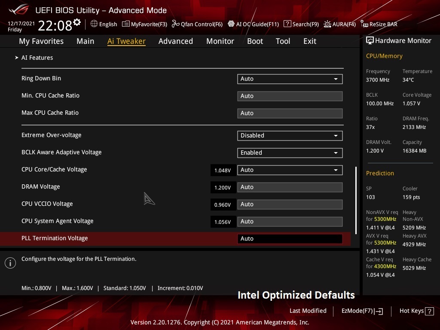Switch to the Advanced tab

pos(175,41)
